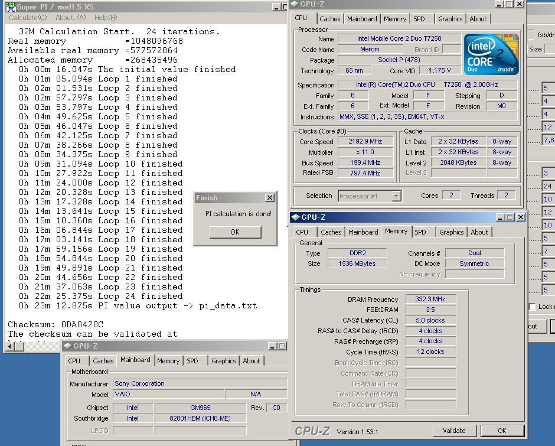Click Super PI horizontal scrollbar left arrow
Viewport: 555px width, 446px height.
(x=11, y=346)
